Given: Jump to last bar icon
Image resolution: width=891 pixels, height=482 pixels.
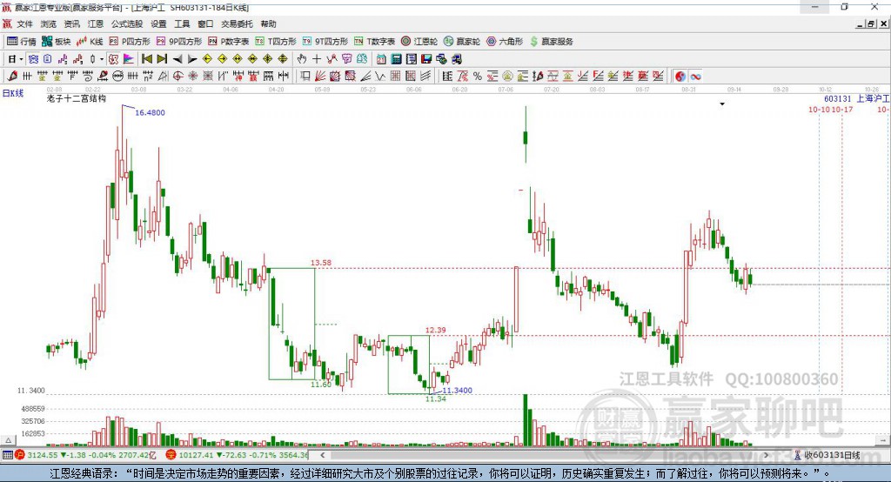Looking at the screenshot, I should point(162,59).
